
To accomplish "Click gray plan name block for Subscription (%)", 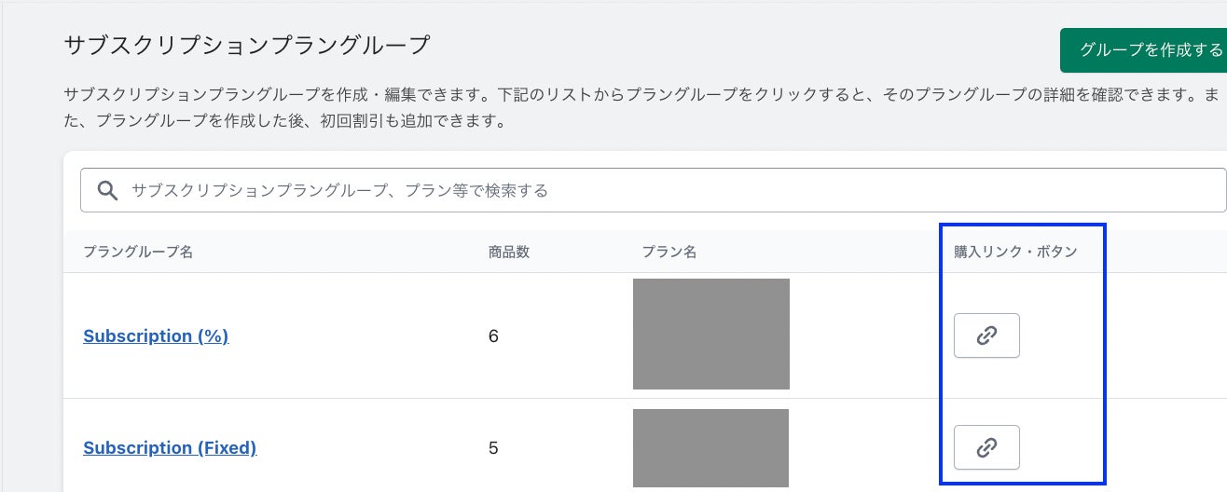I will 710,334.
